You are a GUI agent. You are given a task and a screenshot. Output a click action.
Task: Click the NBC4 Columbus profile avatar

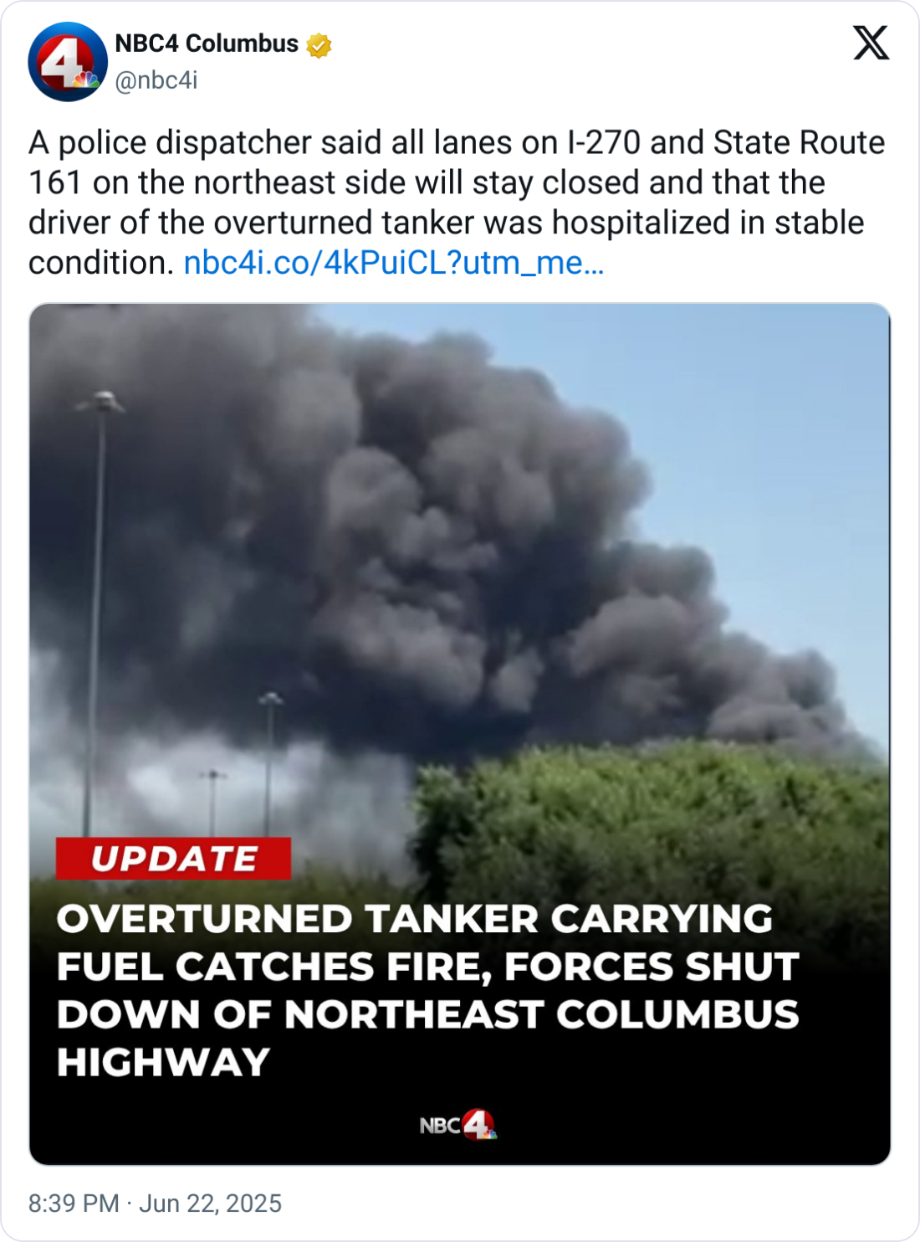point(68,62)
